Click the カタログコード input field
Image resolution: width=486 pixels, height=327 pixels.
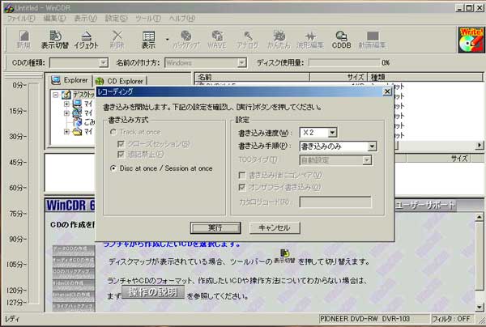point(335,202)
